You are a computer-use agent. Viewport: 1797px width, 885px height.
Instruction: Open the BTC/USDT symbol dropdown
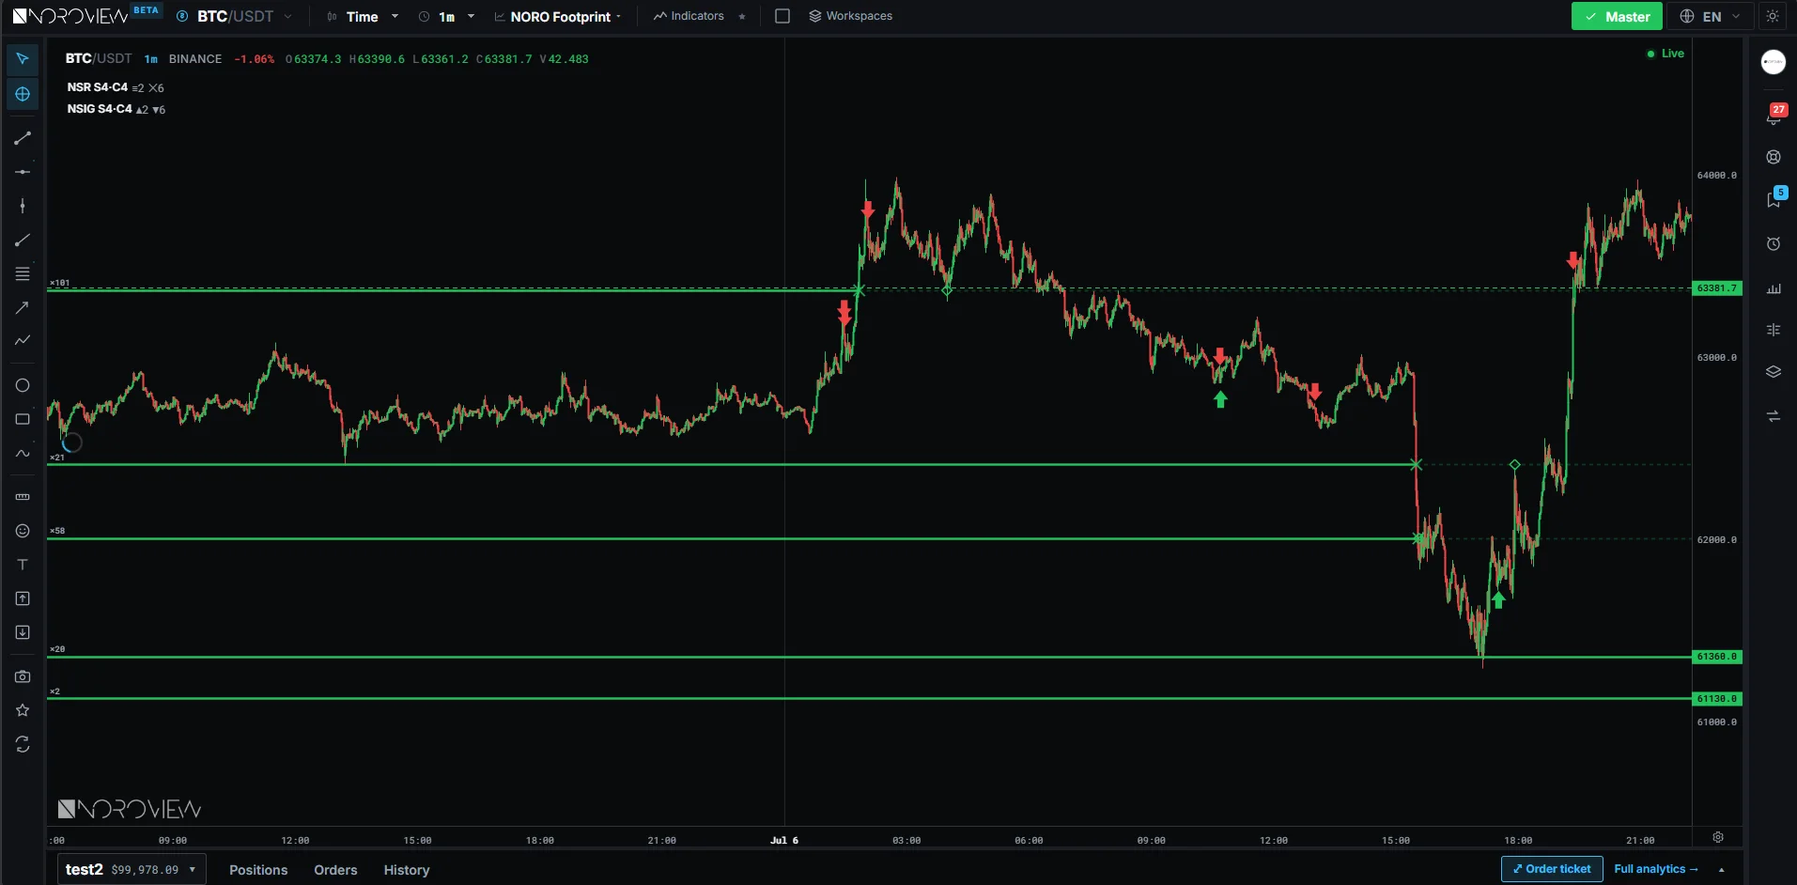(x=235, y=16)
